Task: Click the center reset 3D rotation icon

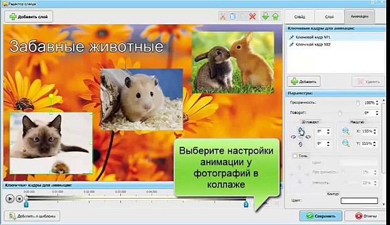Action: (x=300, y=137)
